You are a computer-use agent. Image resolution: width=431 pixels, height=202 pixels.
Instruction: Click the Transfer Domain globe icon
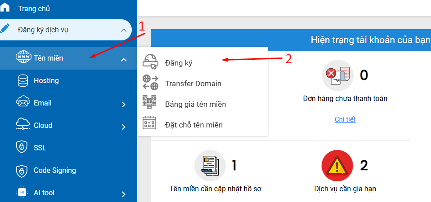click(x=150, y=83)
